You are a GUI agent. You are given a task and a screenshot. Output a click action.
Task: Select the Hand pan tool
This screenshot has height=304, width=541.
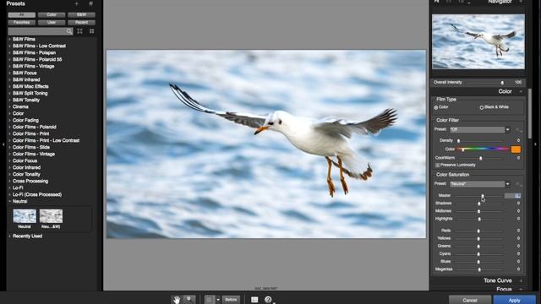[x=177, y=300]
